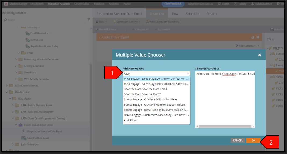This screenshot has height=154, width=287.
Task: Move Clicks Link in Email trigger up arrow
Action: coord(253,37)
